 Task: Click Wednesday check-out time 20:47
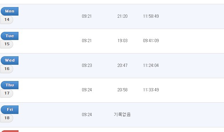(x=122, y=65)
